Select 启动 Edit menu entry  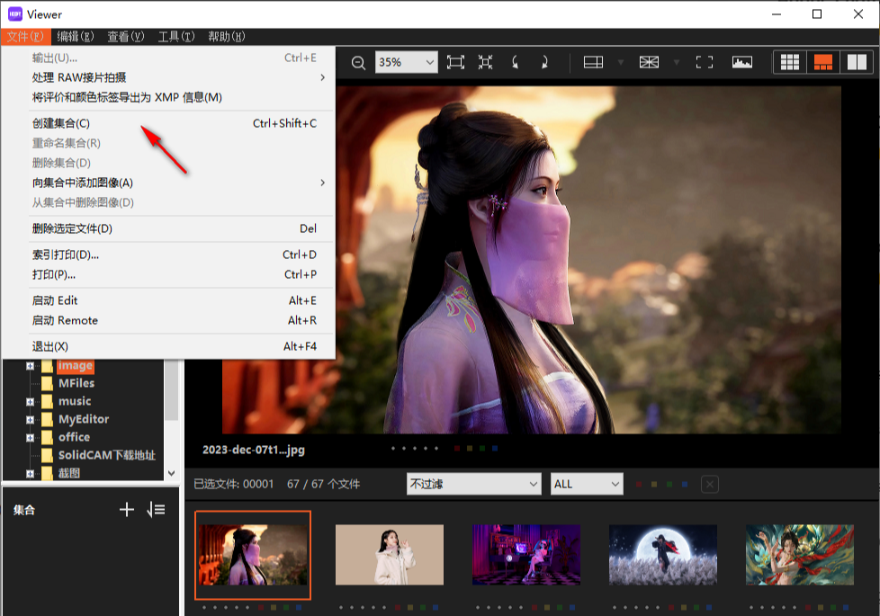click(55, 300)
